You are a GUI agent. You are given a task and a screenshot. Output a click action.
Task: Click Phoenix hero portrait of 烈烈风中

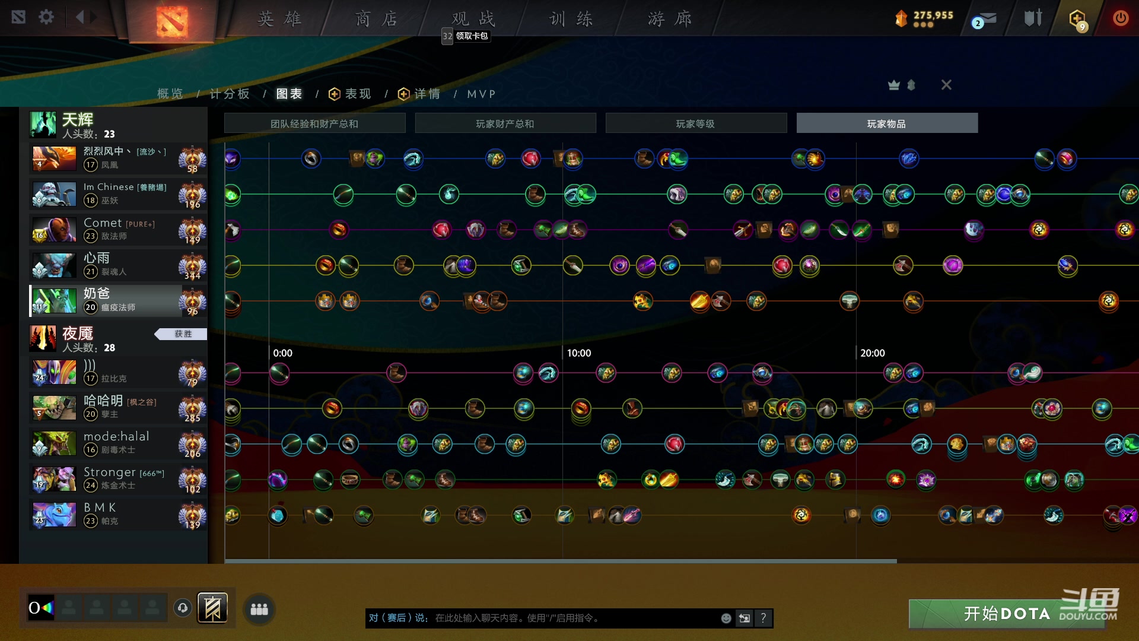point(54,158)
